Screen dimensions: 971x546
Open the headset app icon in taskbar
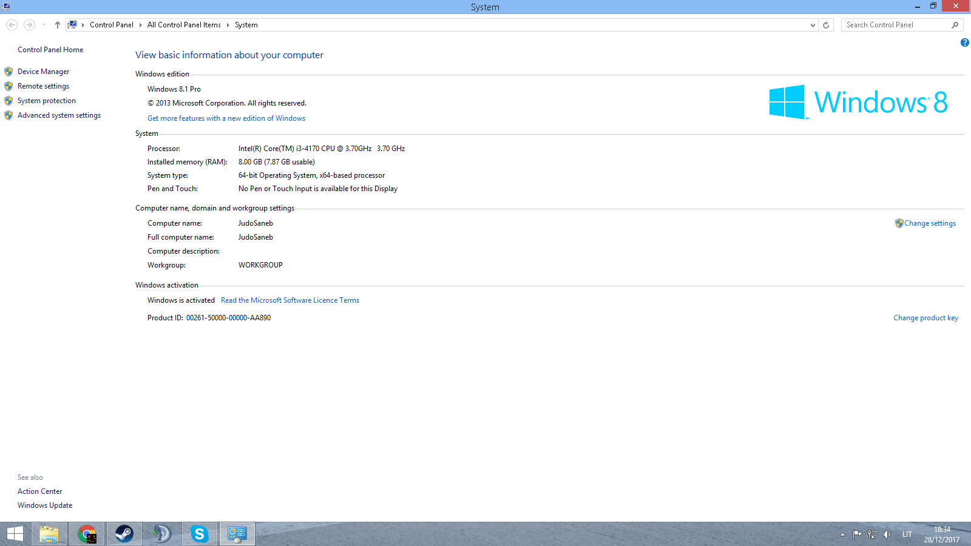pos(161,534)
